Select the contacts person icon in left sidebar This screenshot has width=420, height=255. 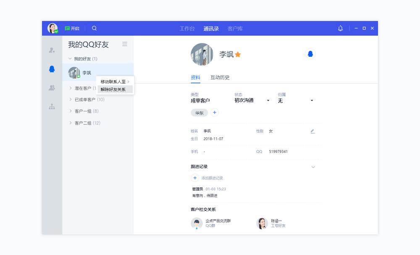[x=52, y=50]
